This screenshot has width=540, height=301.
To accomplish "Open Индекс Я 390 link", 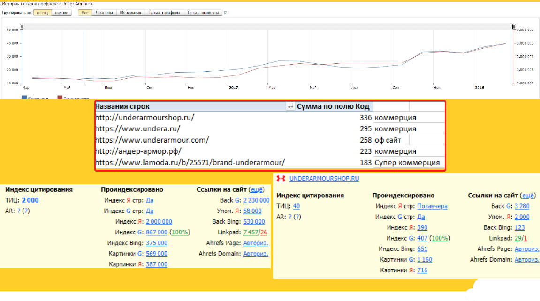I will [422, 227].
